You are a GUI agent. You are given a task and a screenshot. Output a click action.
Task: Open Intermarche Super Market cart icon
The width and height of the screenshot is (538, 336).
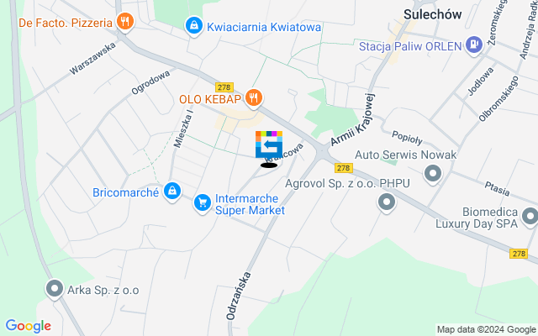click(x=203, y=203)
